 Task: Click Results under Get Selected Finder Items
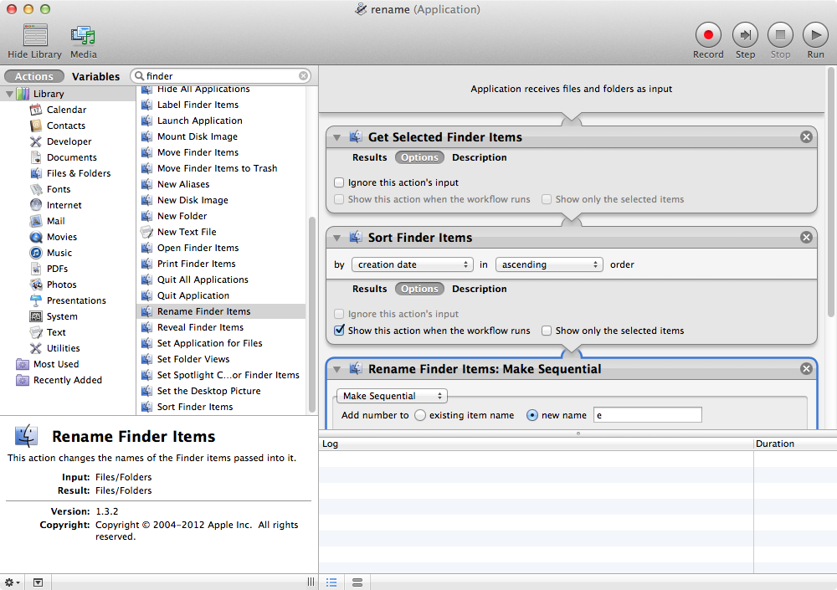[x=369, y=157]
